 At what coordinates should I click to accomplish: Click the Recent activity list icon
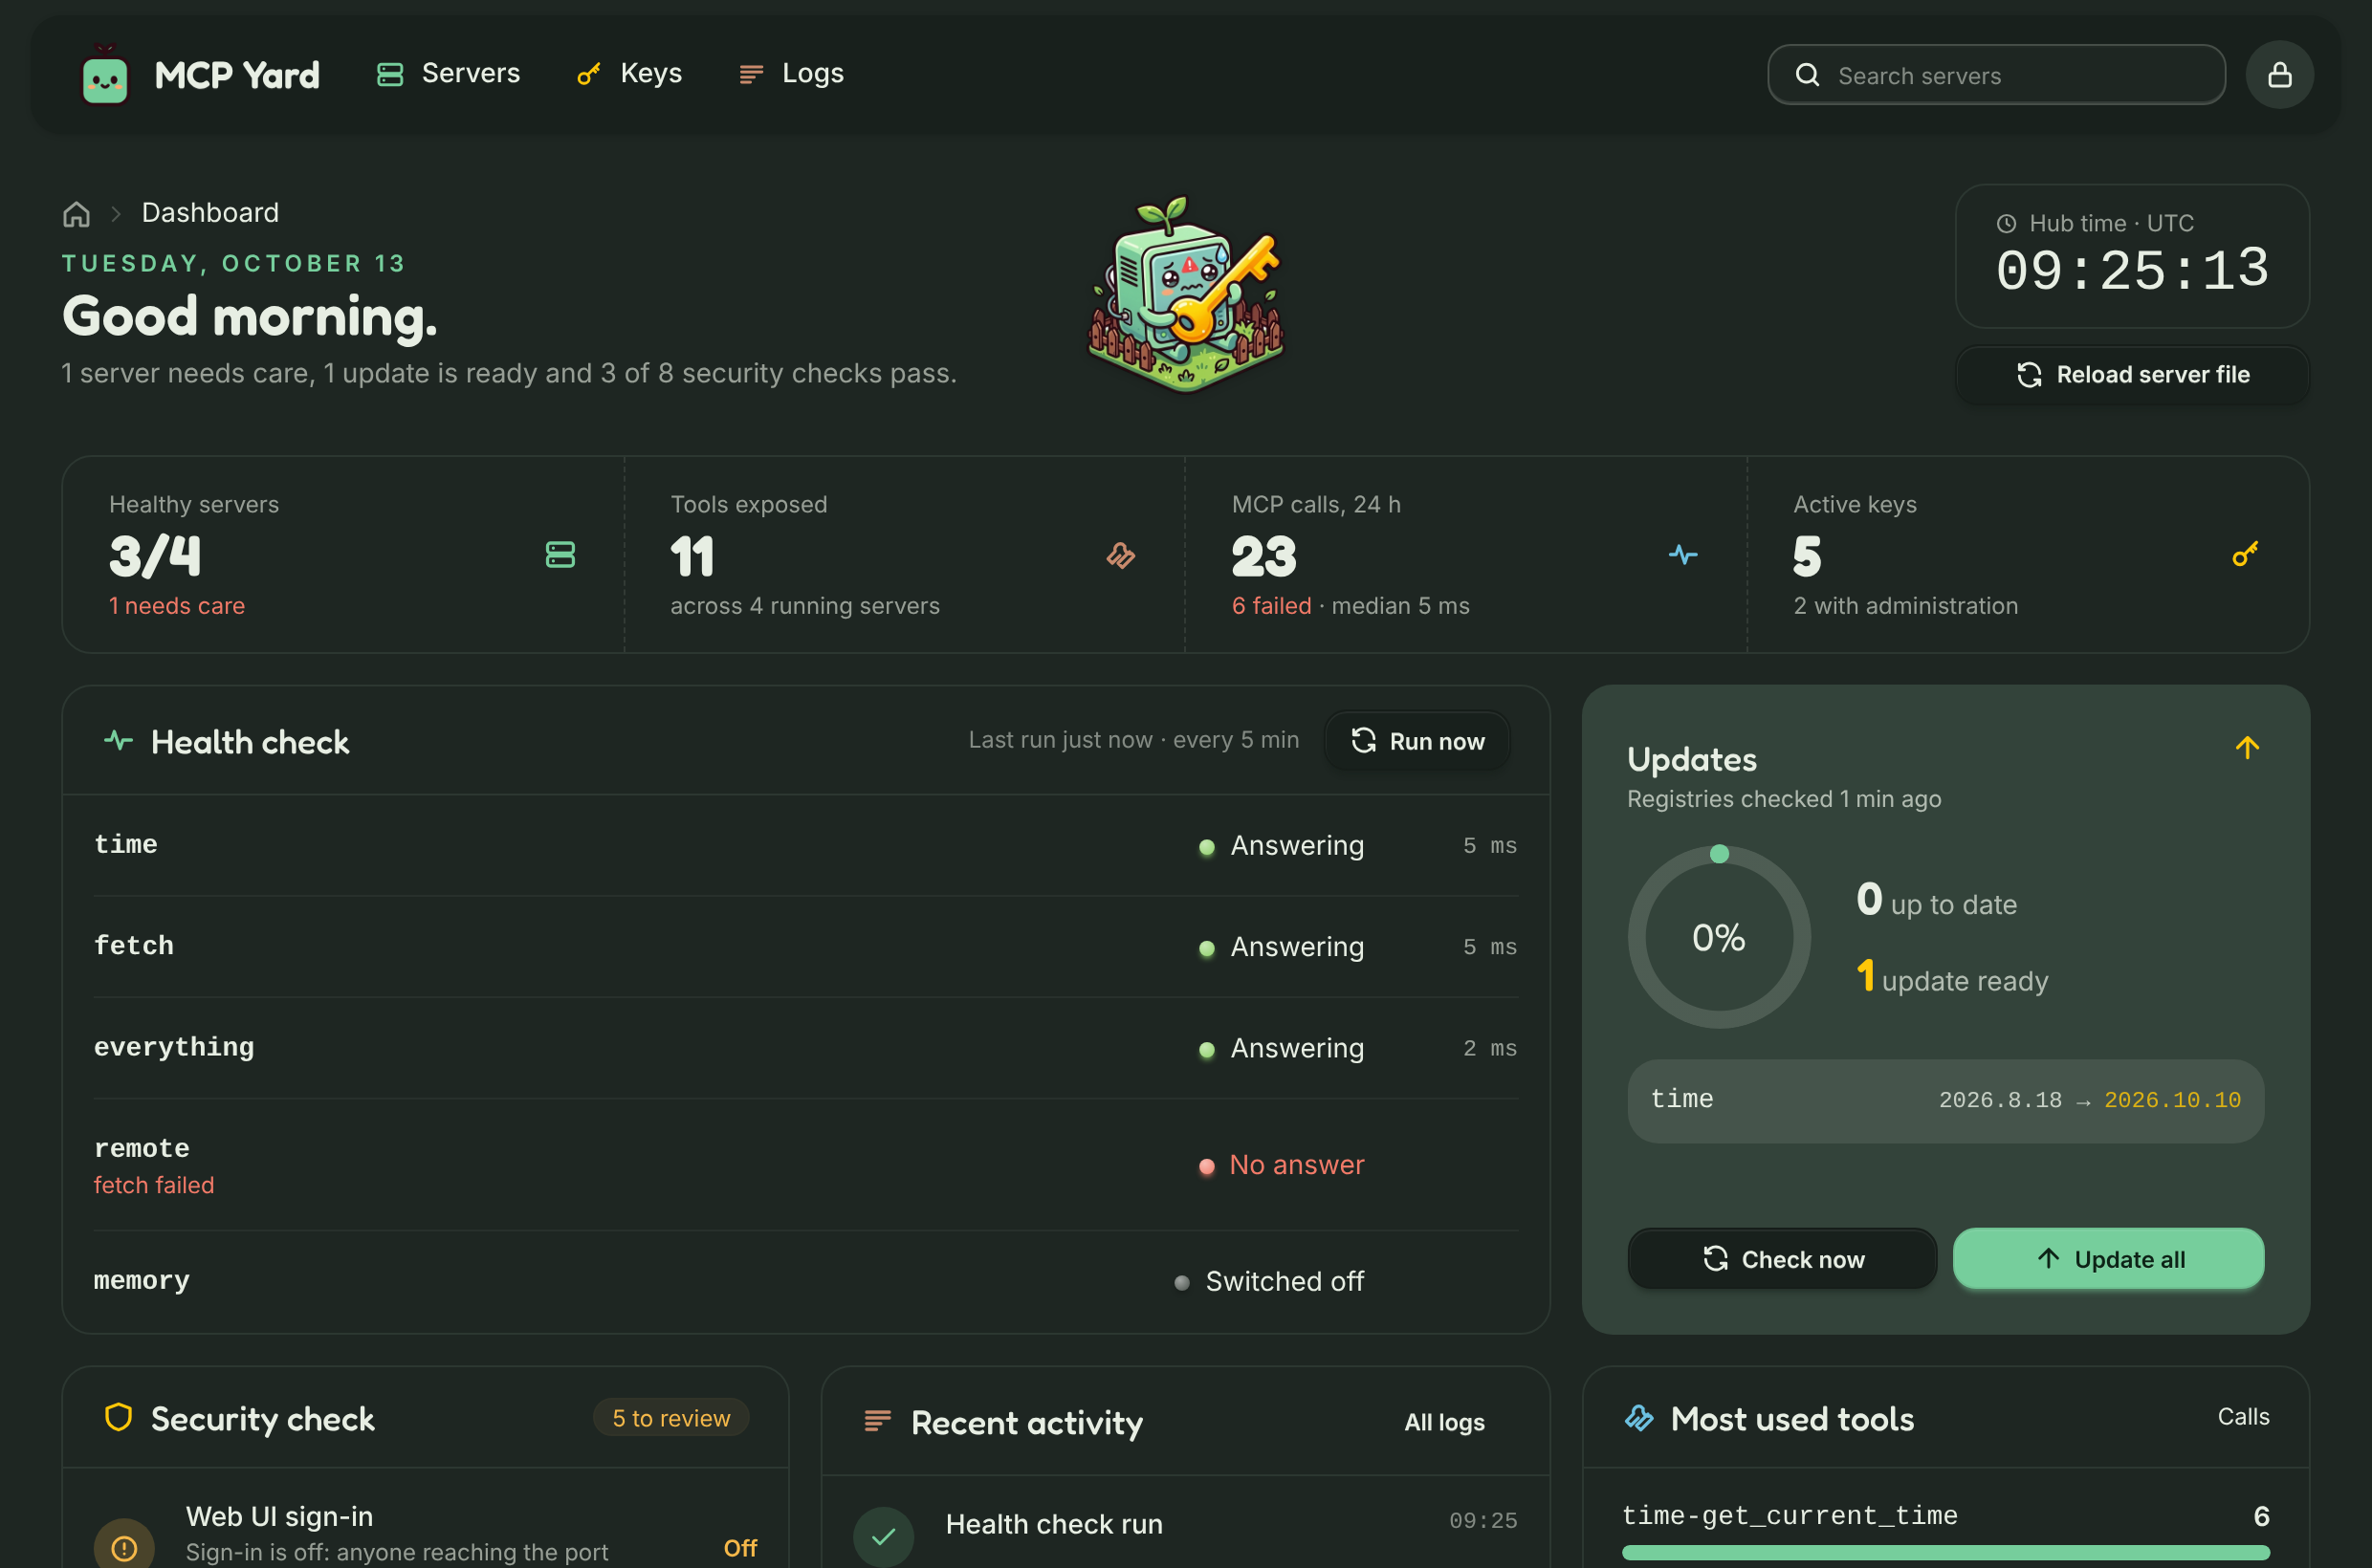pos(877,1421)
